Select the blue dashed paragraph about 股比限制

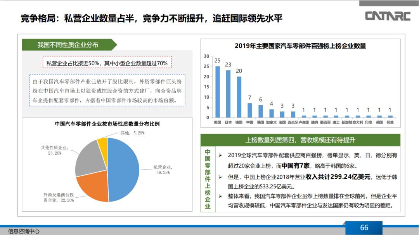tap(107, 91)
